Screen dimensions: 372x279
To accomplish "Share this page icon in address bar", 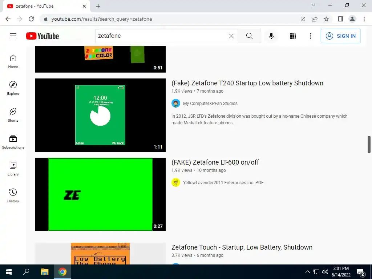I will pos(315,19).
